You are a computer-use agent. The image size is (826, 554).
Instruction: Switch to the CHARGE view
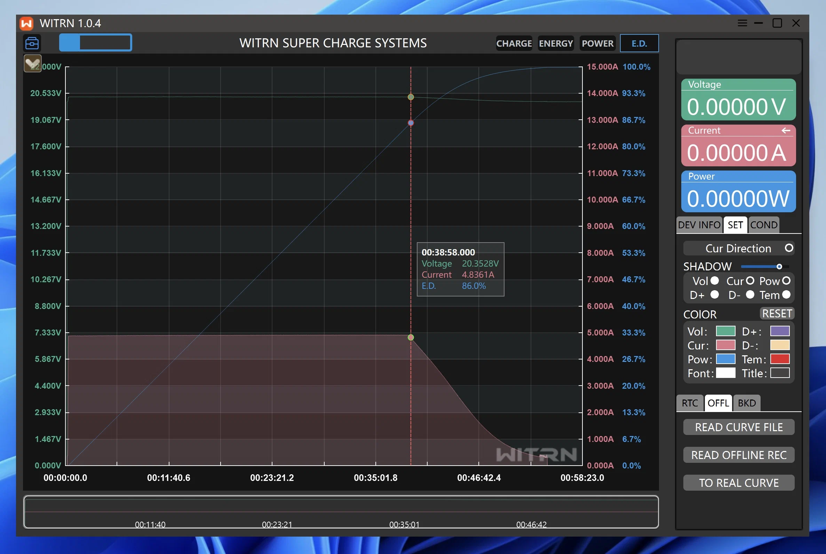tap(514, 43)
